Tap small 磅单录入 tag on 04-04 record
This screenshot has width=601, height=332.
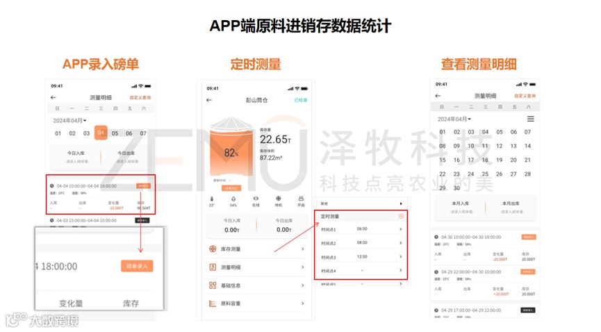[143, 186]
